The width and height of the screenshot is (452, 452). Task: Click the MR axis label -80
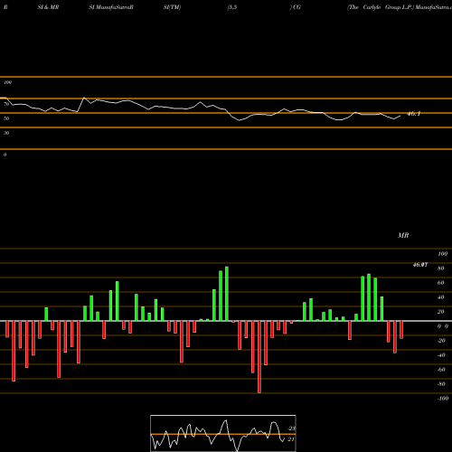[x=441, y=384]
